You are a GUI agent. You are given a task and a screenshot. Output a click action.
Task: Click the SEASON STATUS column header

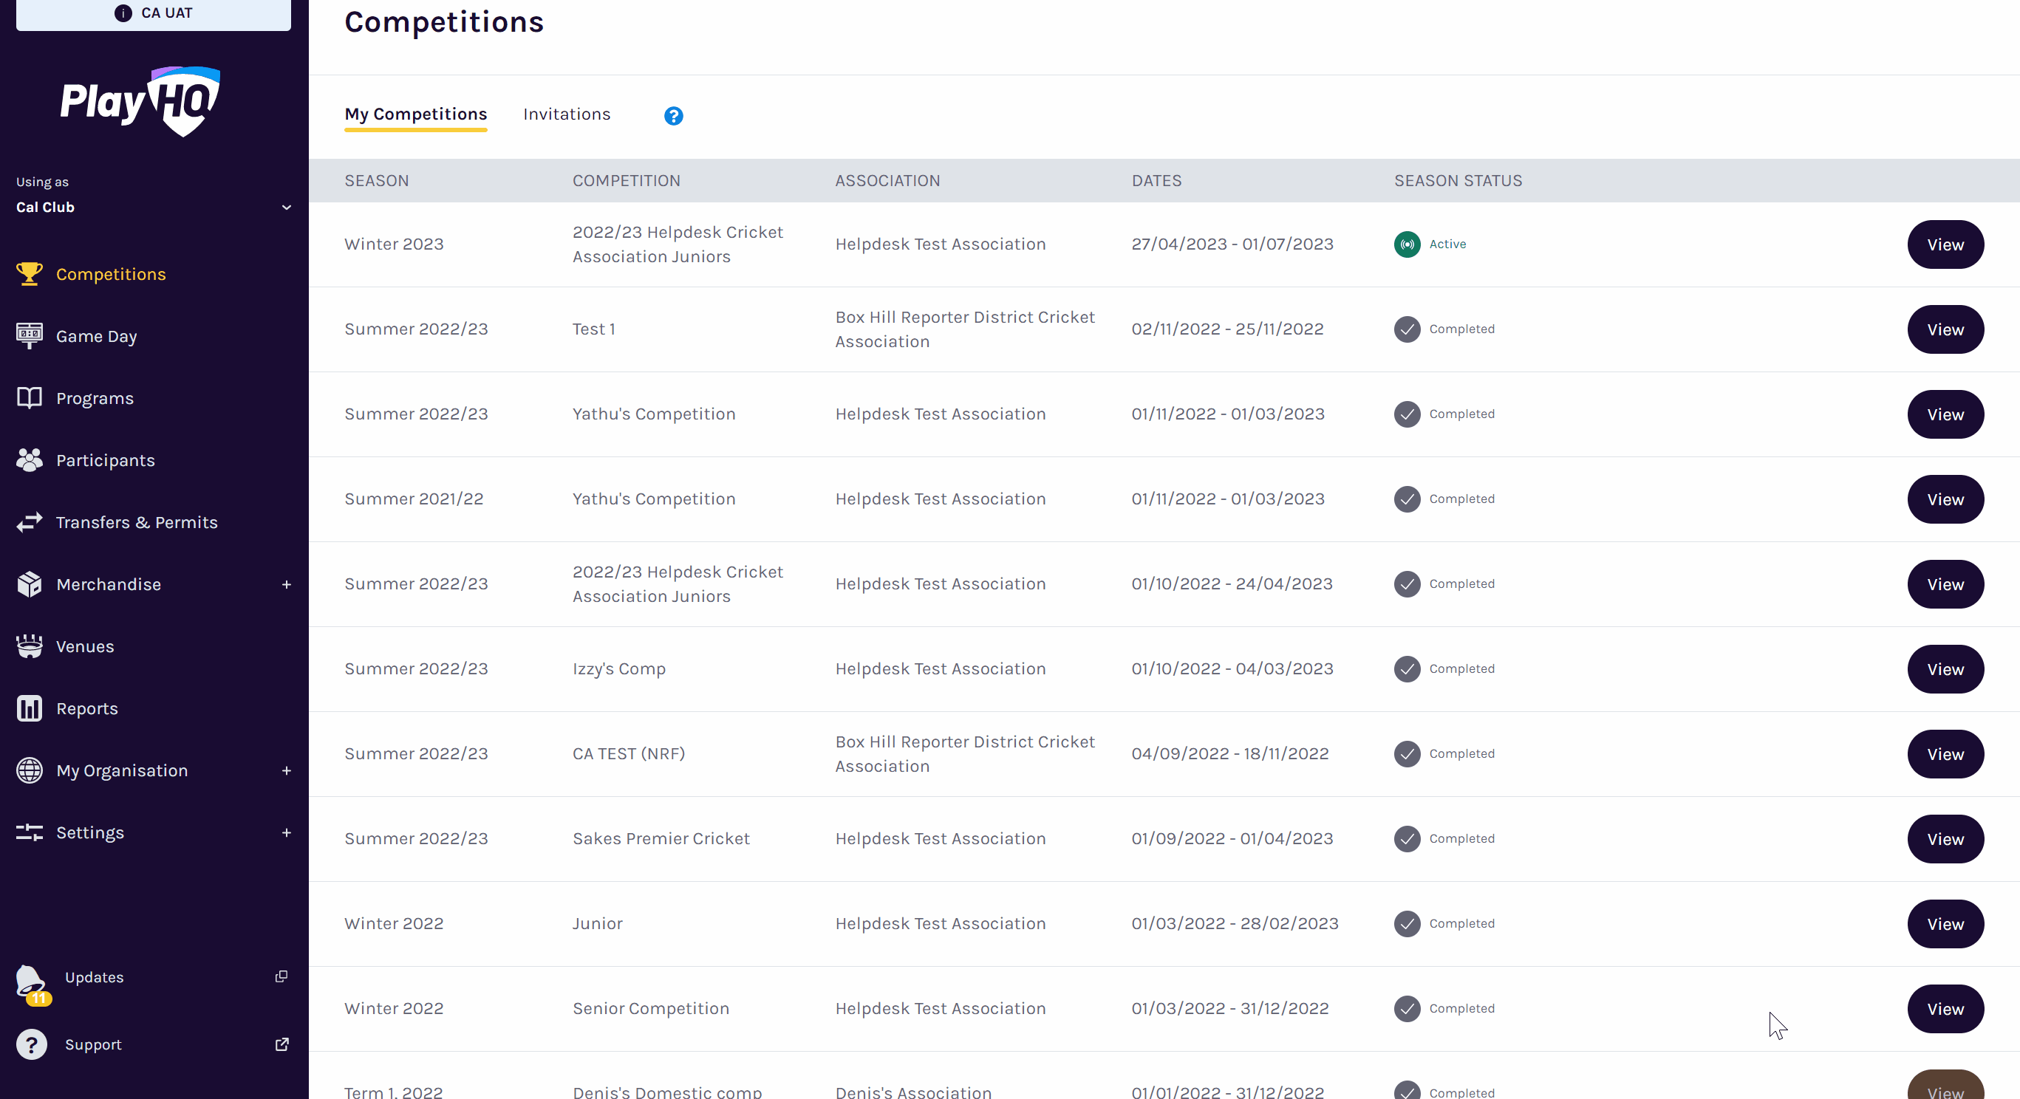[x=1458, y=180]
